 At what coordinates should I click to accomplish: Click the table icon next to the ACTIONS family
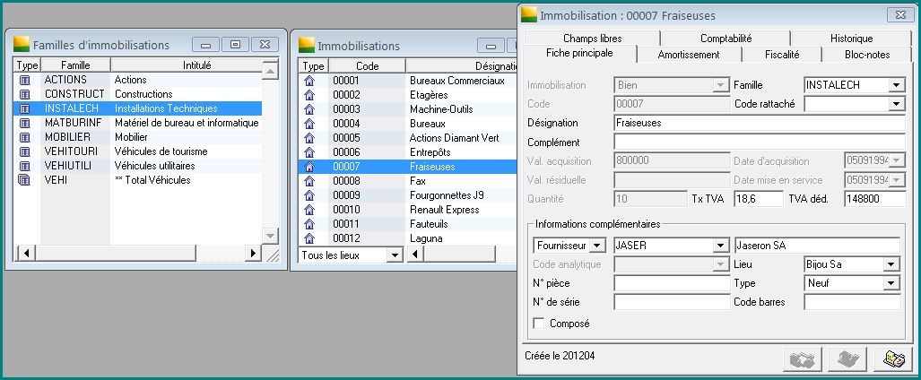click(25, 80)
